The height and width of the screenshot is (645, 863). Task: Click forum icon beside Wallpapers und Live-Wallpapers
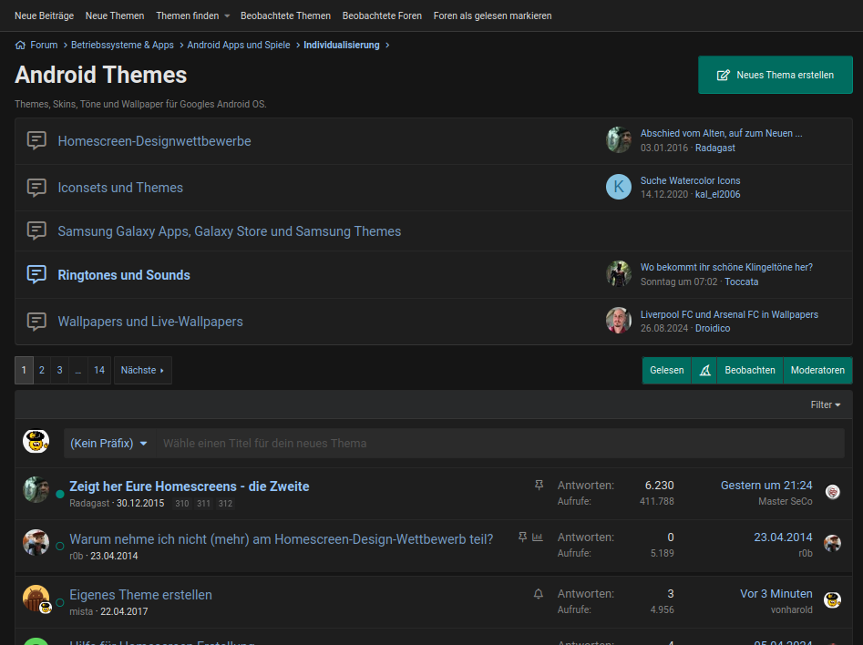[36, 322]
